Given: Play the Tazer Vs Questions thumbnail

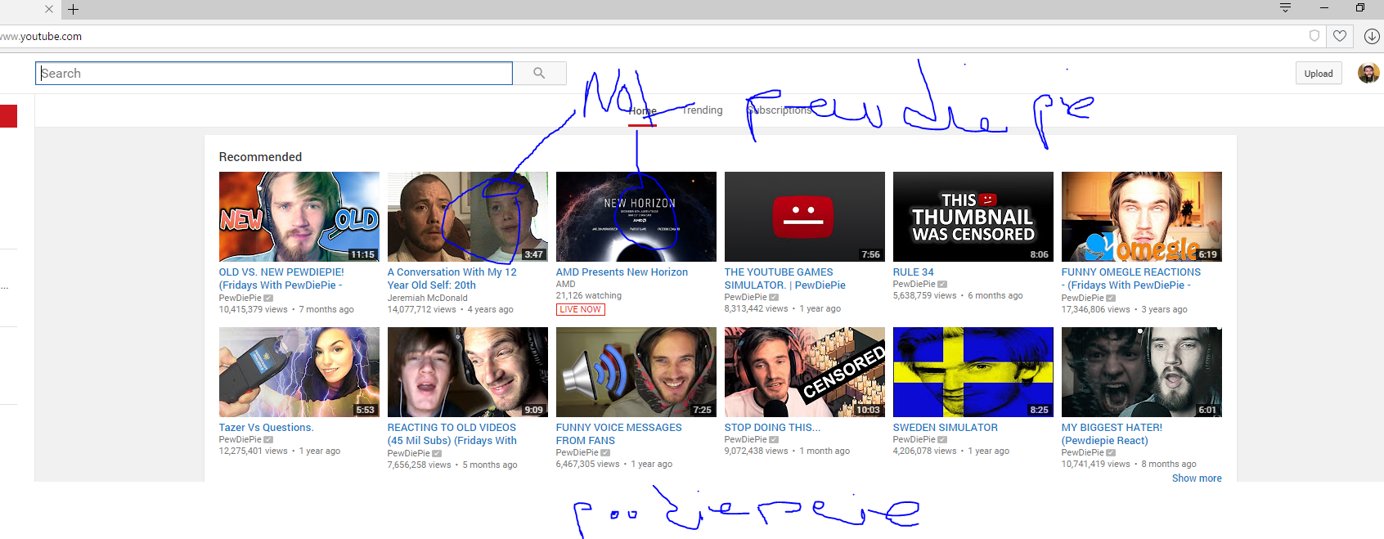Looking at the screenshot, I should click(x=299, y=372).
